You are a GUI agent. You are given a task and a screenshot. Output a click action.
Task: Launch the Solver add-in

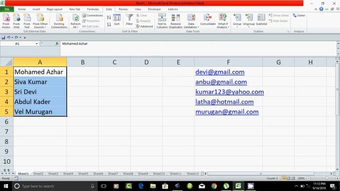(299, 15)
